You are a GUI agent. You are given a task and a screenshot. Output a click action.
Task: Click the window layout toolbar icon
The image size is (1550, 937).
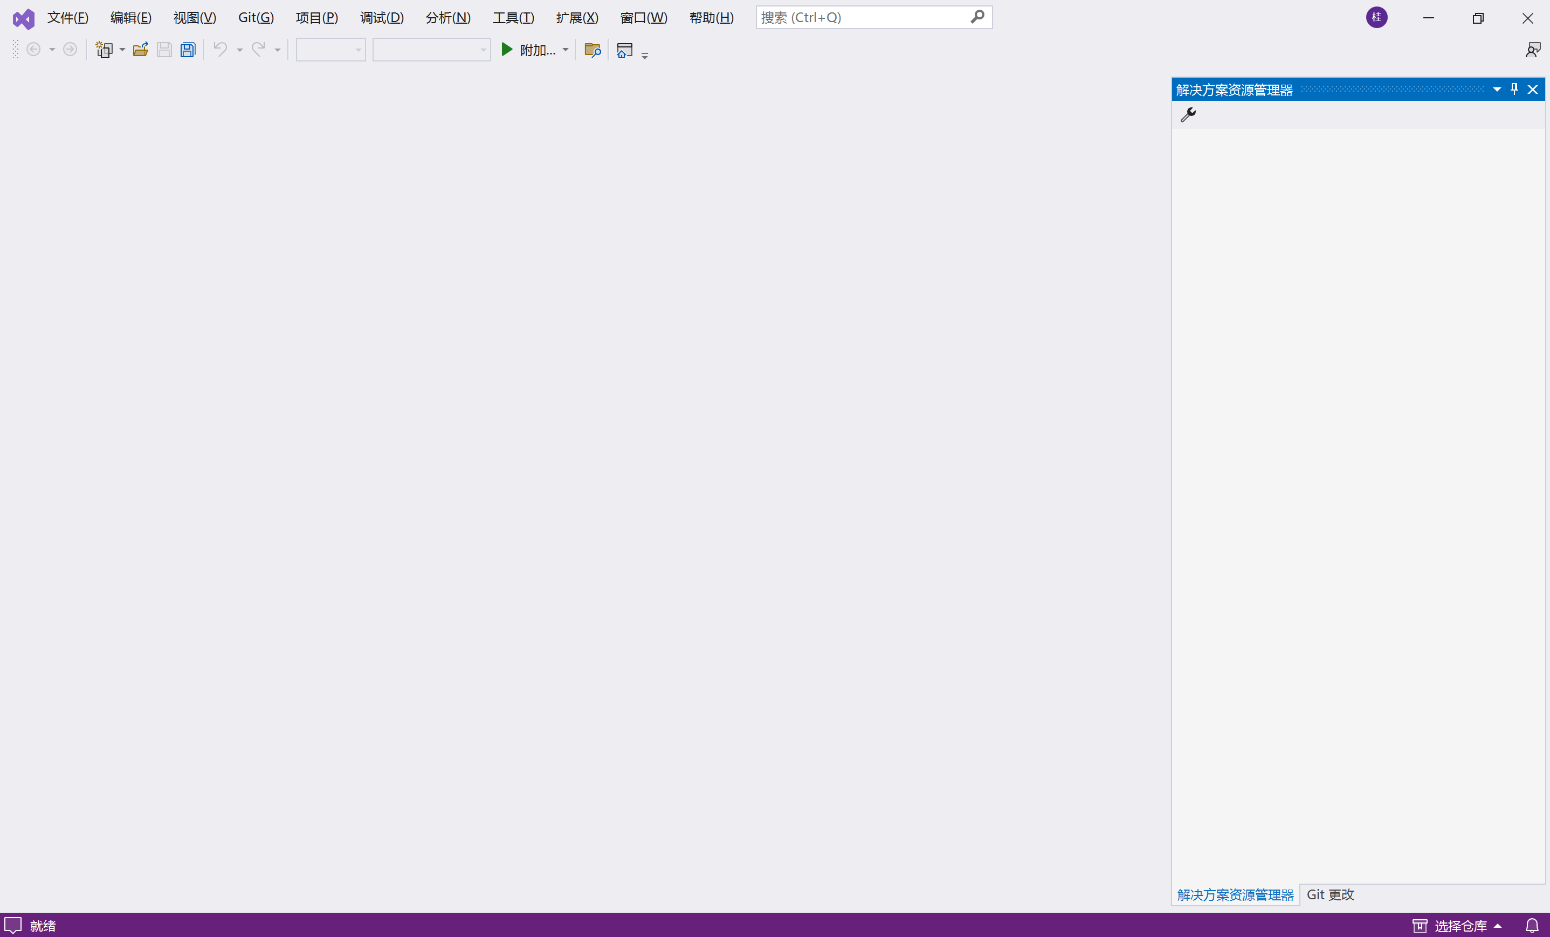point(625,50)
